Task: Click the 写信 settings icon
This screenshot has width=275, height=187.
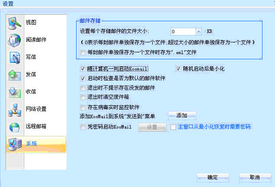Action: coord(14,57)
